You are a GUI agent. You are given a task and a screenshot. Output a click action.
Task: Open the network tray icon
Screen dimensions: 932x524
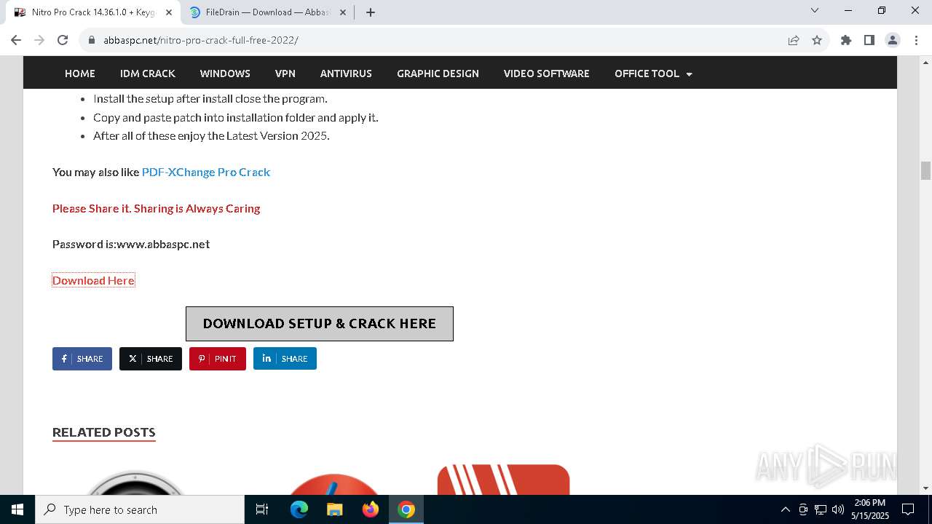(821, 509)
